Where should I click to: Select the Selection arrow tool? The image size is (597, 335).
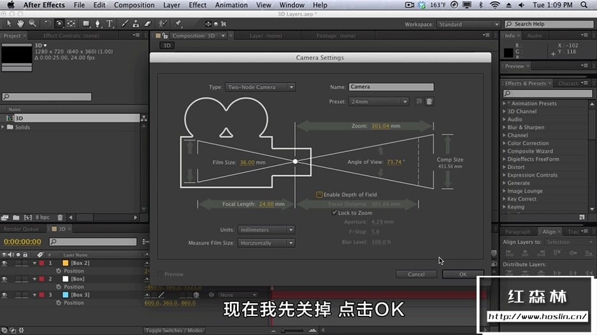9,24
